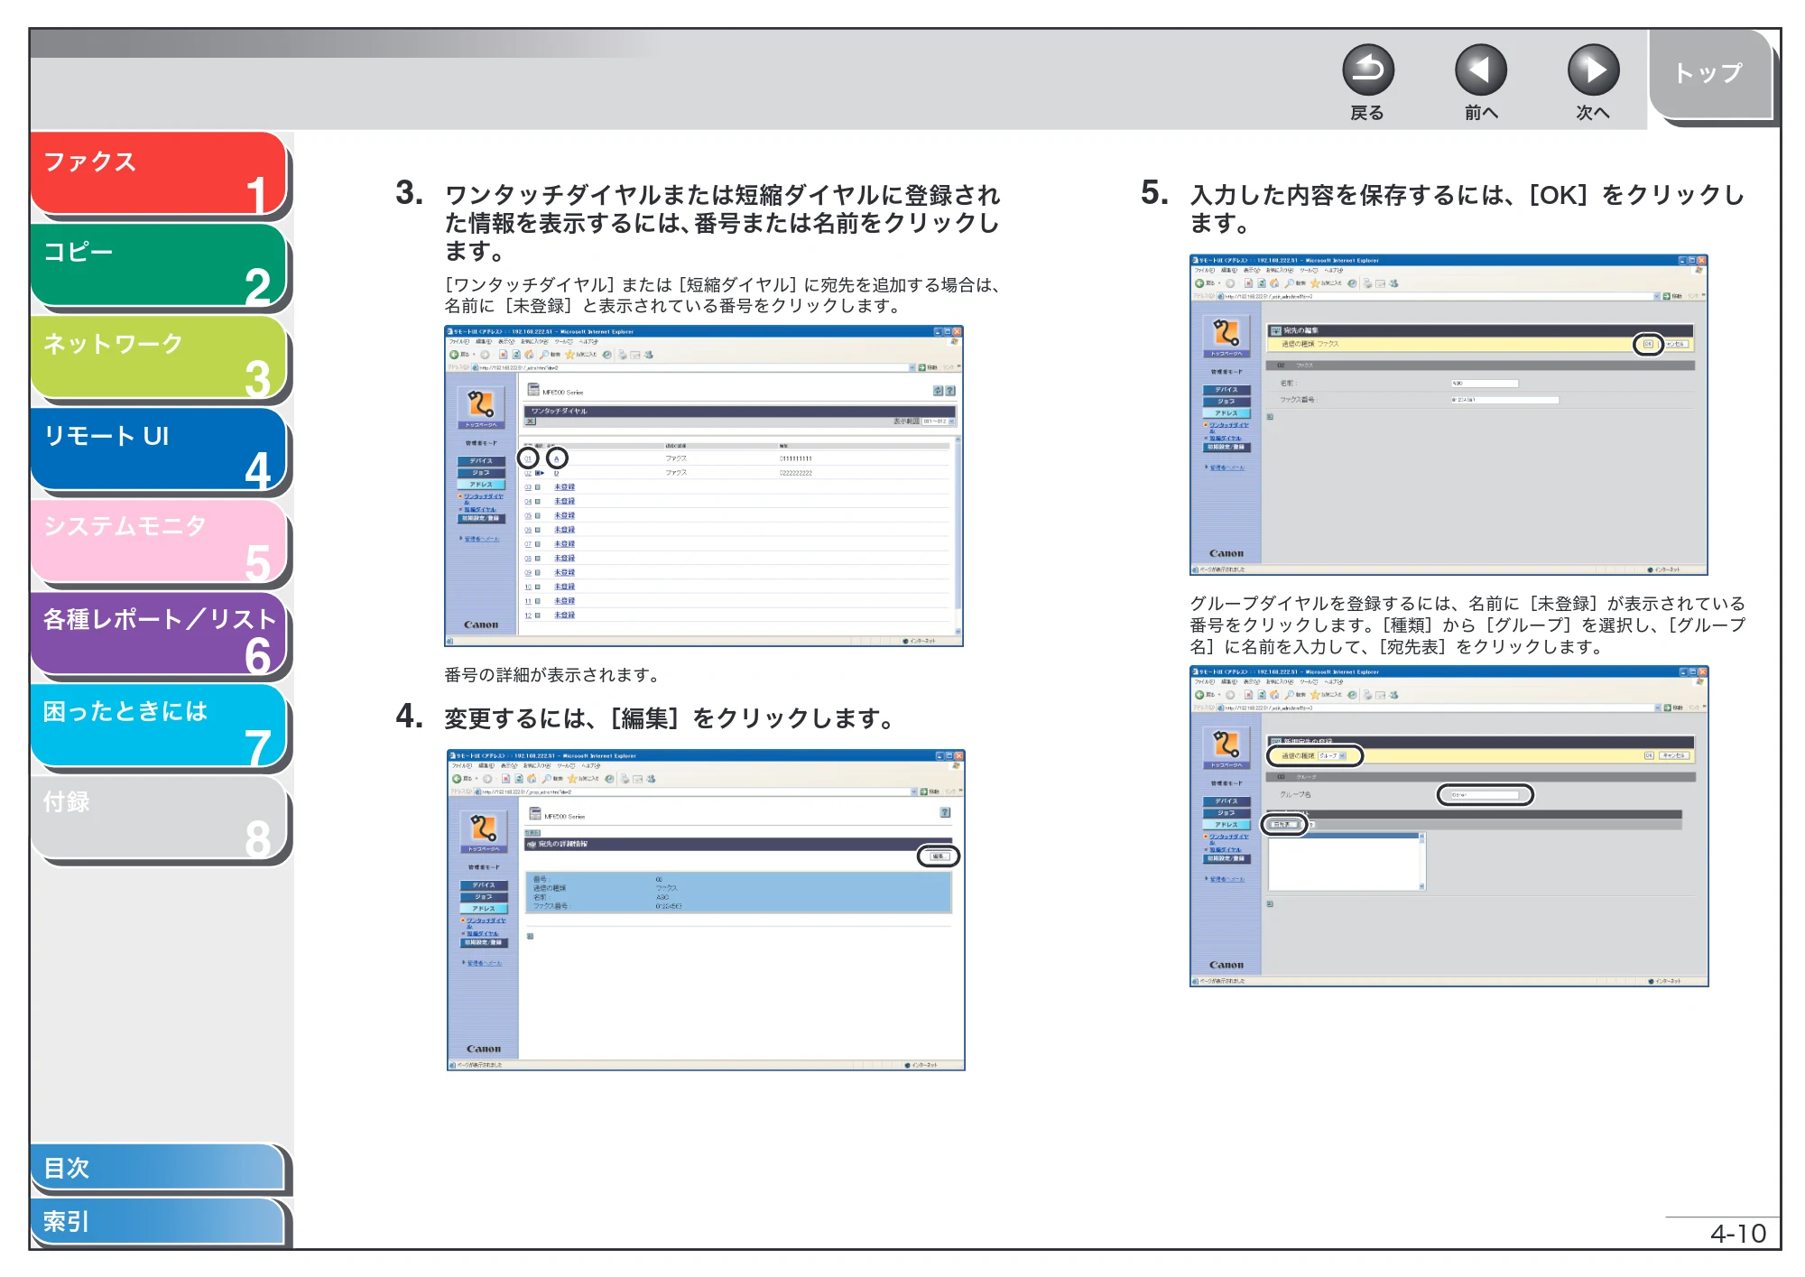
Task: Click キャンセル button in edit destination screenshot
Action: (1677, 344)
